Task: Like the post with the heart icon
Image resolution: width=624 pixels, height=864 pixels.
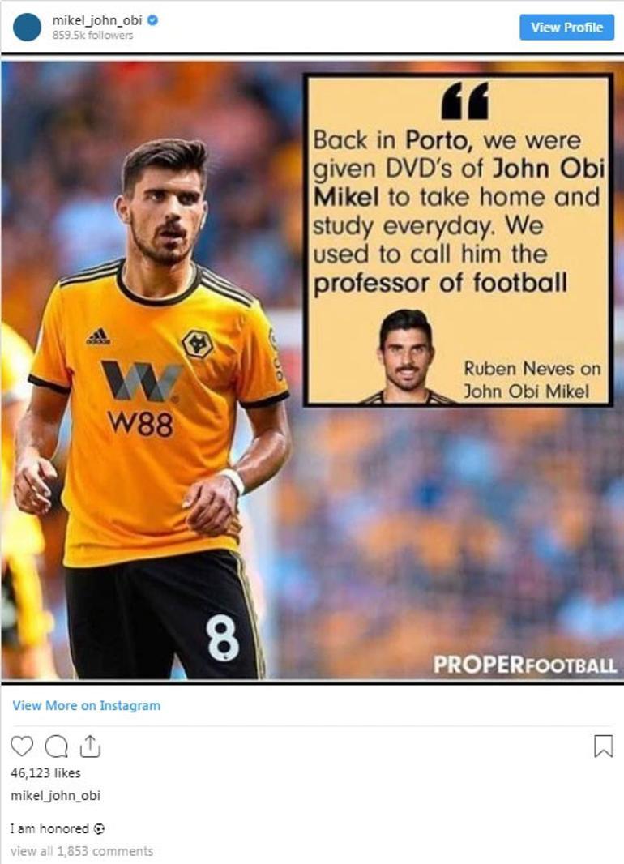Action: point(22,746)
